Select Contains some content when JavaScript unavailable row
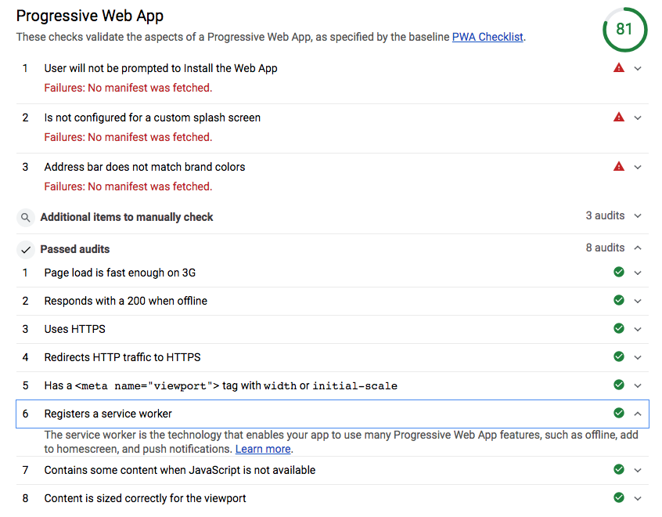Screen dimensions: 662x517 (x=333, y=470)
